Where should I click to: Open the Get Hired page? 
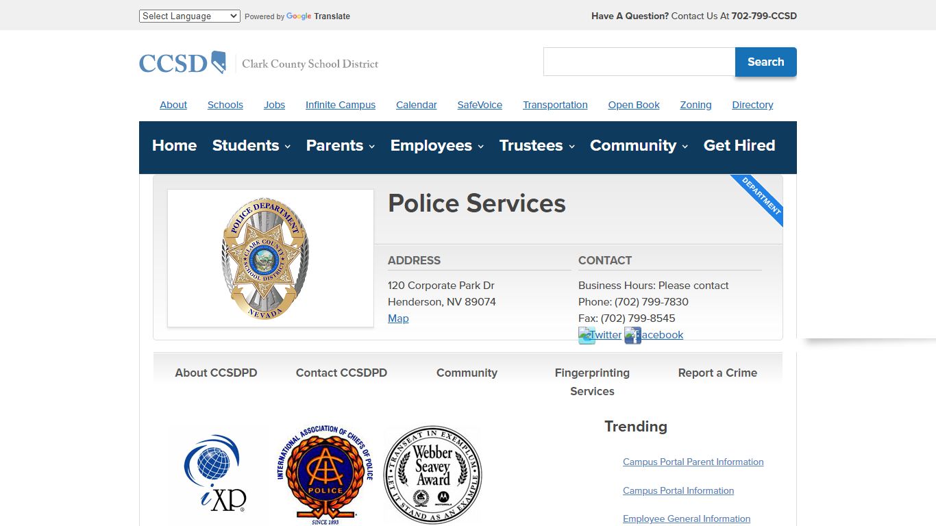click(739, 145)
